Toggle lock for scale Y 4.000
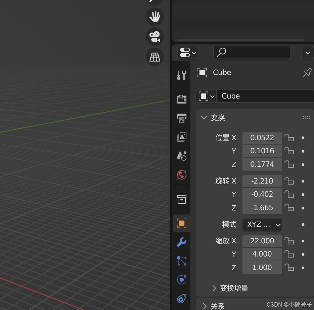The height and width of the screenshot is (310, 314). pos(289,254)
